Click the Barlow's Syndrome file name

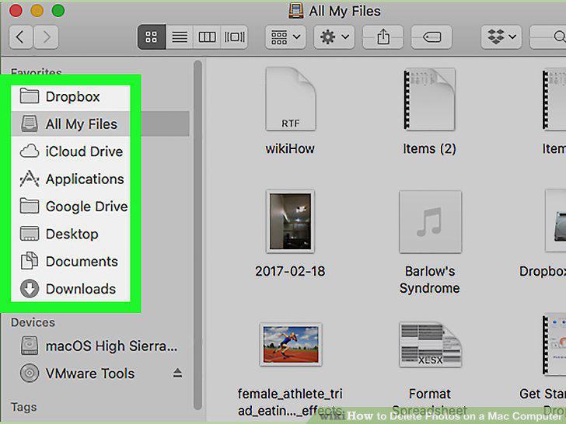pos(429,280)
